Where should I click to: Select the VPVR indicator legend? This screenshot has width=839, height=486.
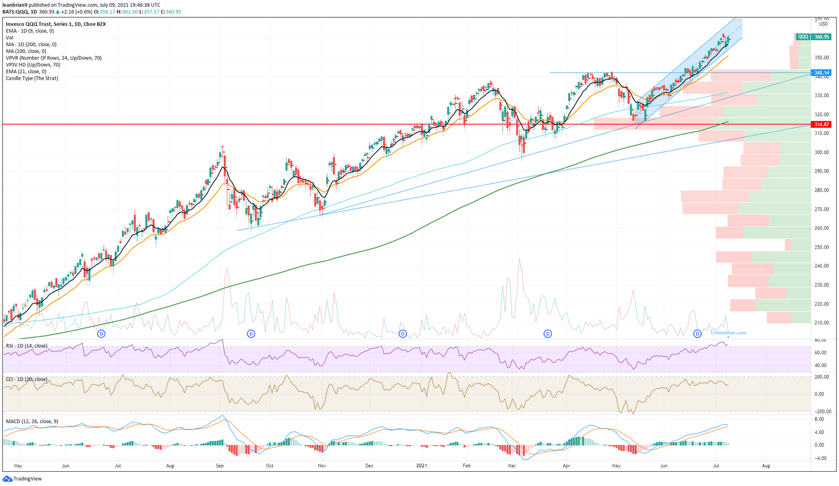point(54,58)
